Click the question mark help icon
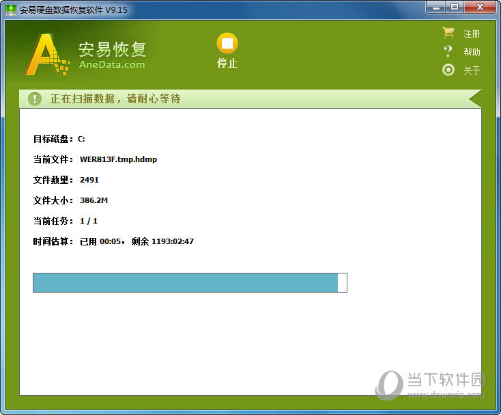 point(448,51)
